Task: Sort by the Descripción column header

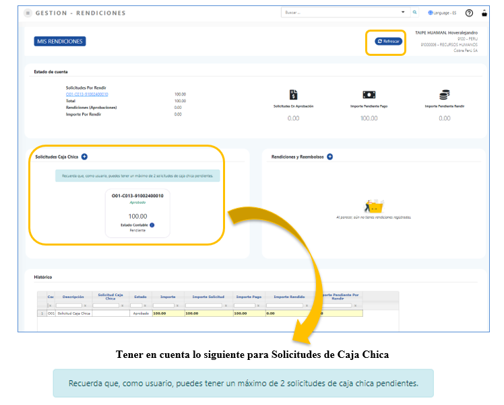Action: (x=73, y=297)
